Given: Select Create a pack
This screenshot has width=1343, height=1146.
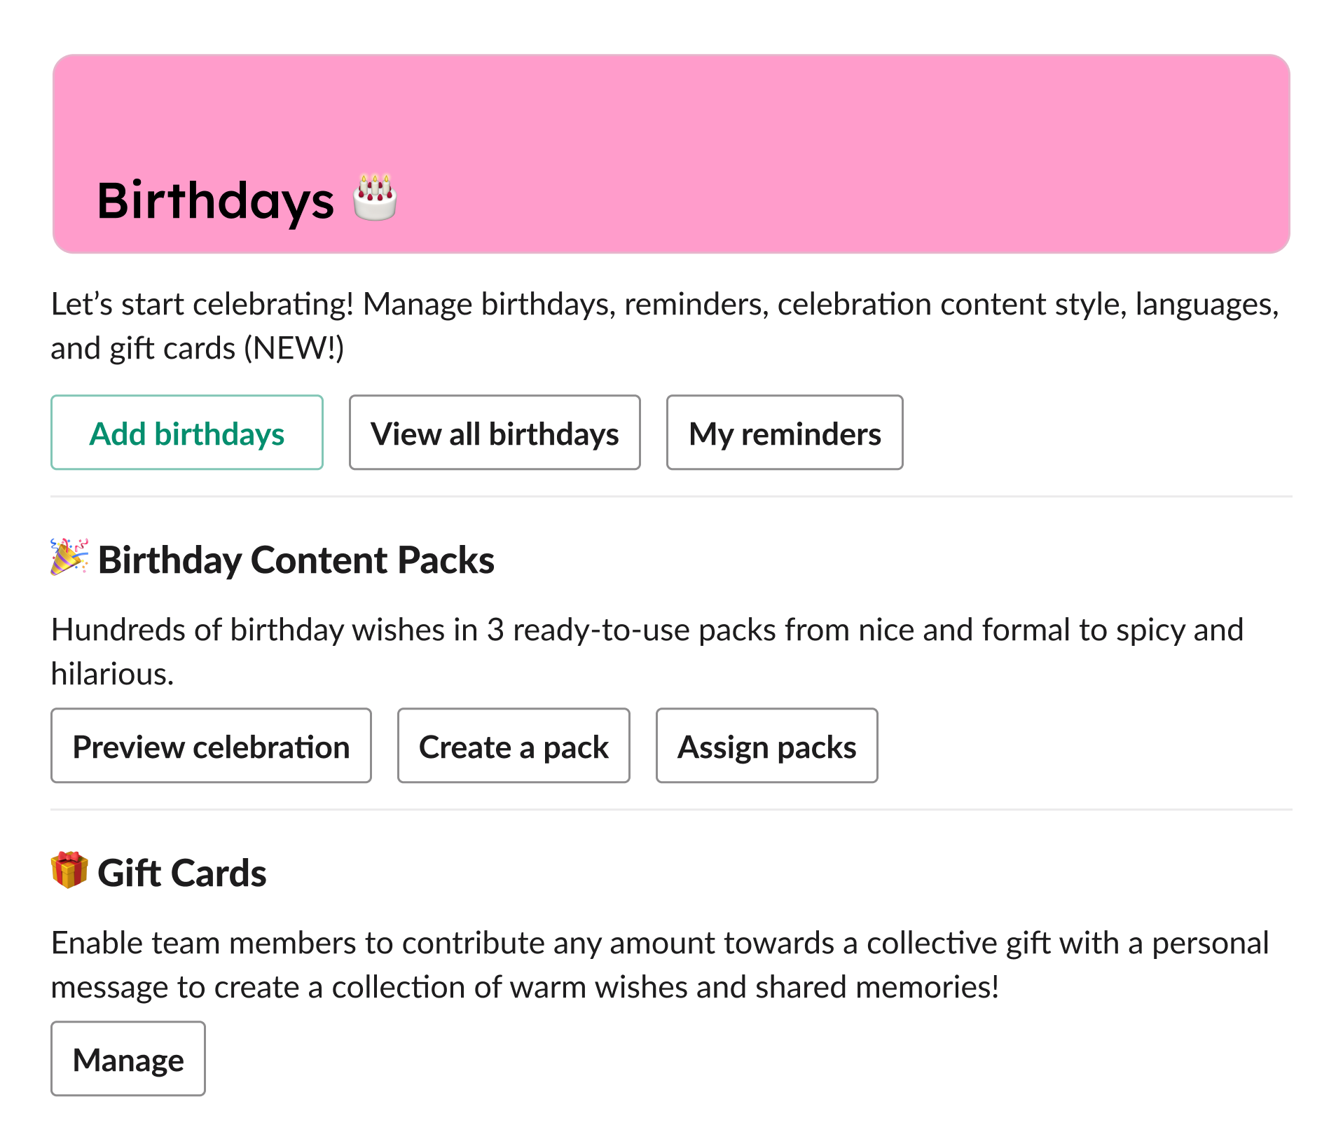Looking at the screenshot, I should pyautogui.click(x=513, y=745).
